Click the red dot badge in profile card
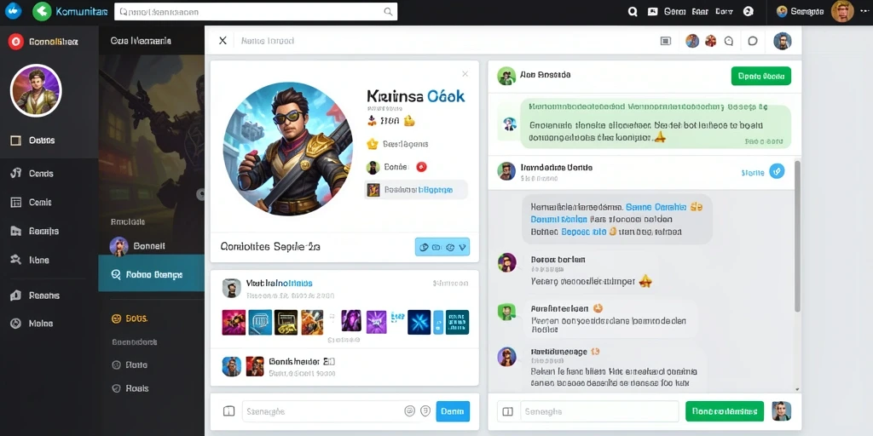Image resolution: width=873 pixels, height=436 pixels. point(421,166)
